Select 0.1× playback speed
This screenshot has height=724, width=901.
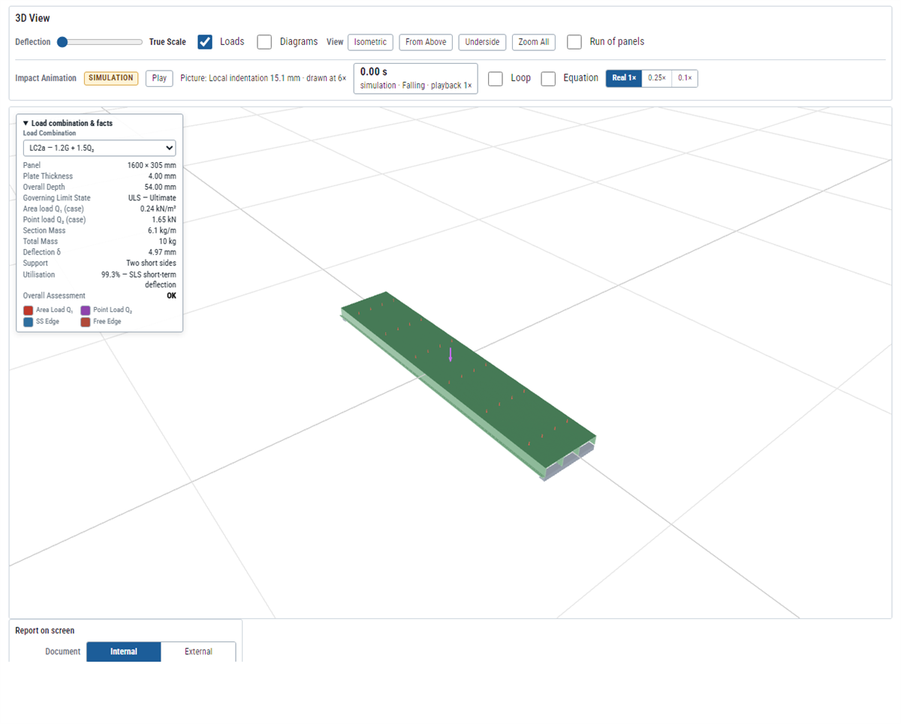tap(685, 78)
